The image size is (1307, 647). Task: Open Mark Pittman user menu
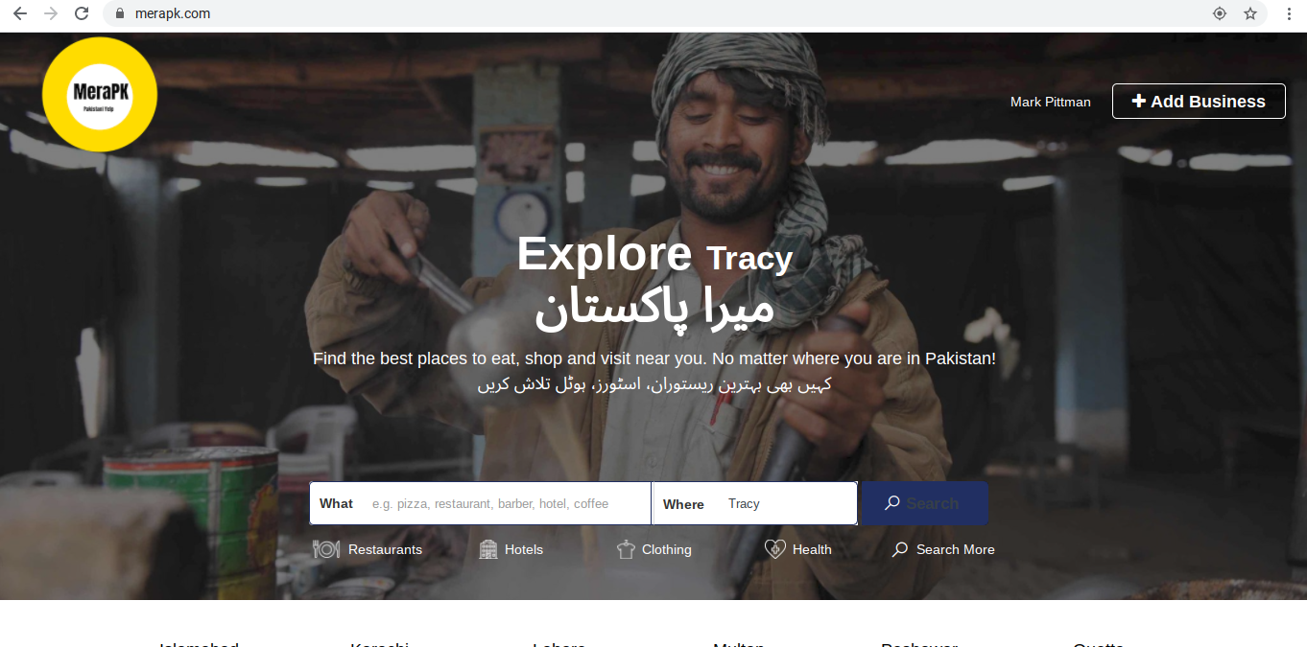pyautogui.click(x=1050, y=102)
